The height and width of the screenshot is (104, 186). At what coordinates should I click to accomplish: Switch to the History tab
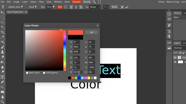[177, 13]
